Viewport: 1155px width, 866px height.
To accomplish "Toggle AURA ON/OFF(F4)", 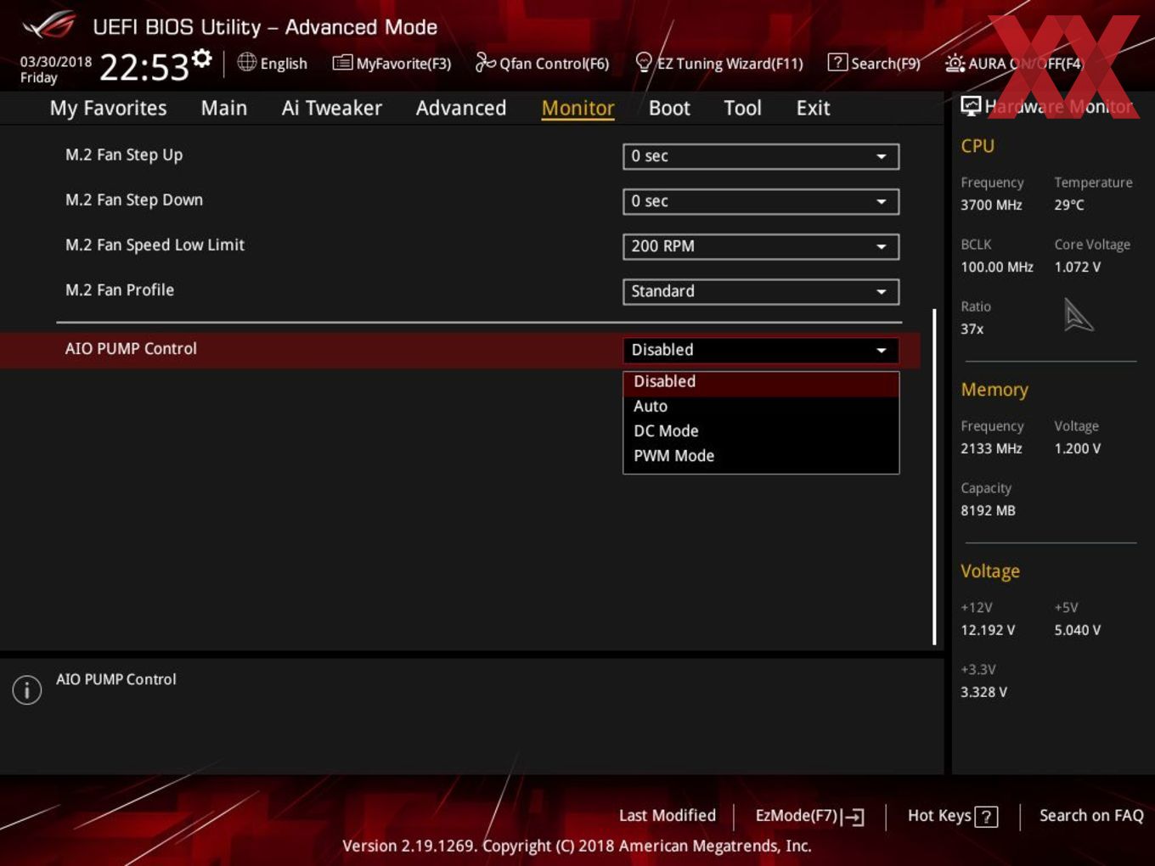I will (x=1014, y=63).
